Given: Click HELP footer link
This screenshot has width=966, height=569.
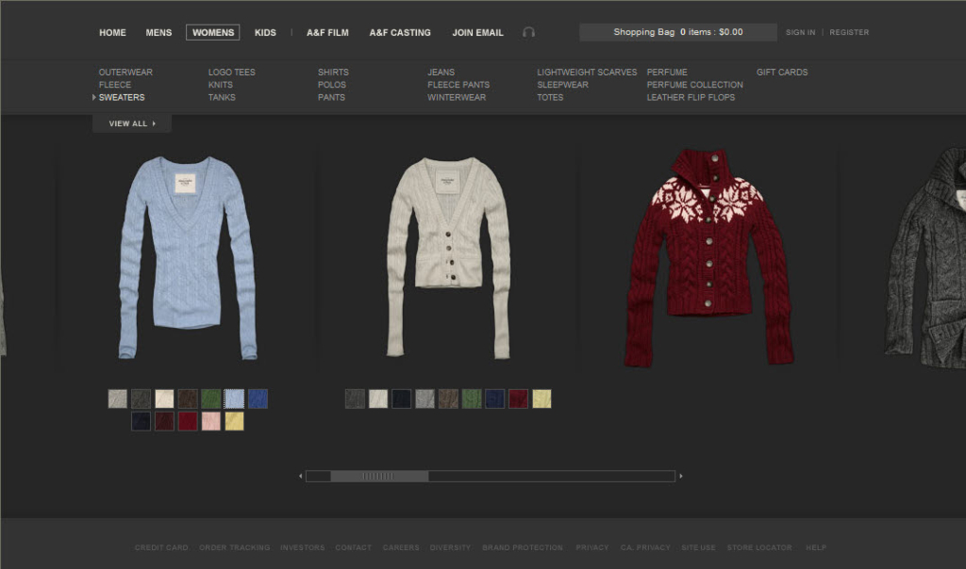Looking at the screenshot, I should pyautogui.click(x=816, y=547).
